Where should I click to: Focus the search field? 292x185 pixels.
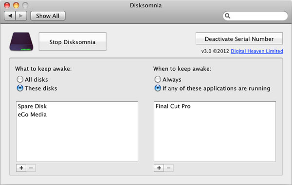(255, 16)
